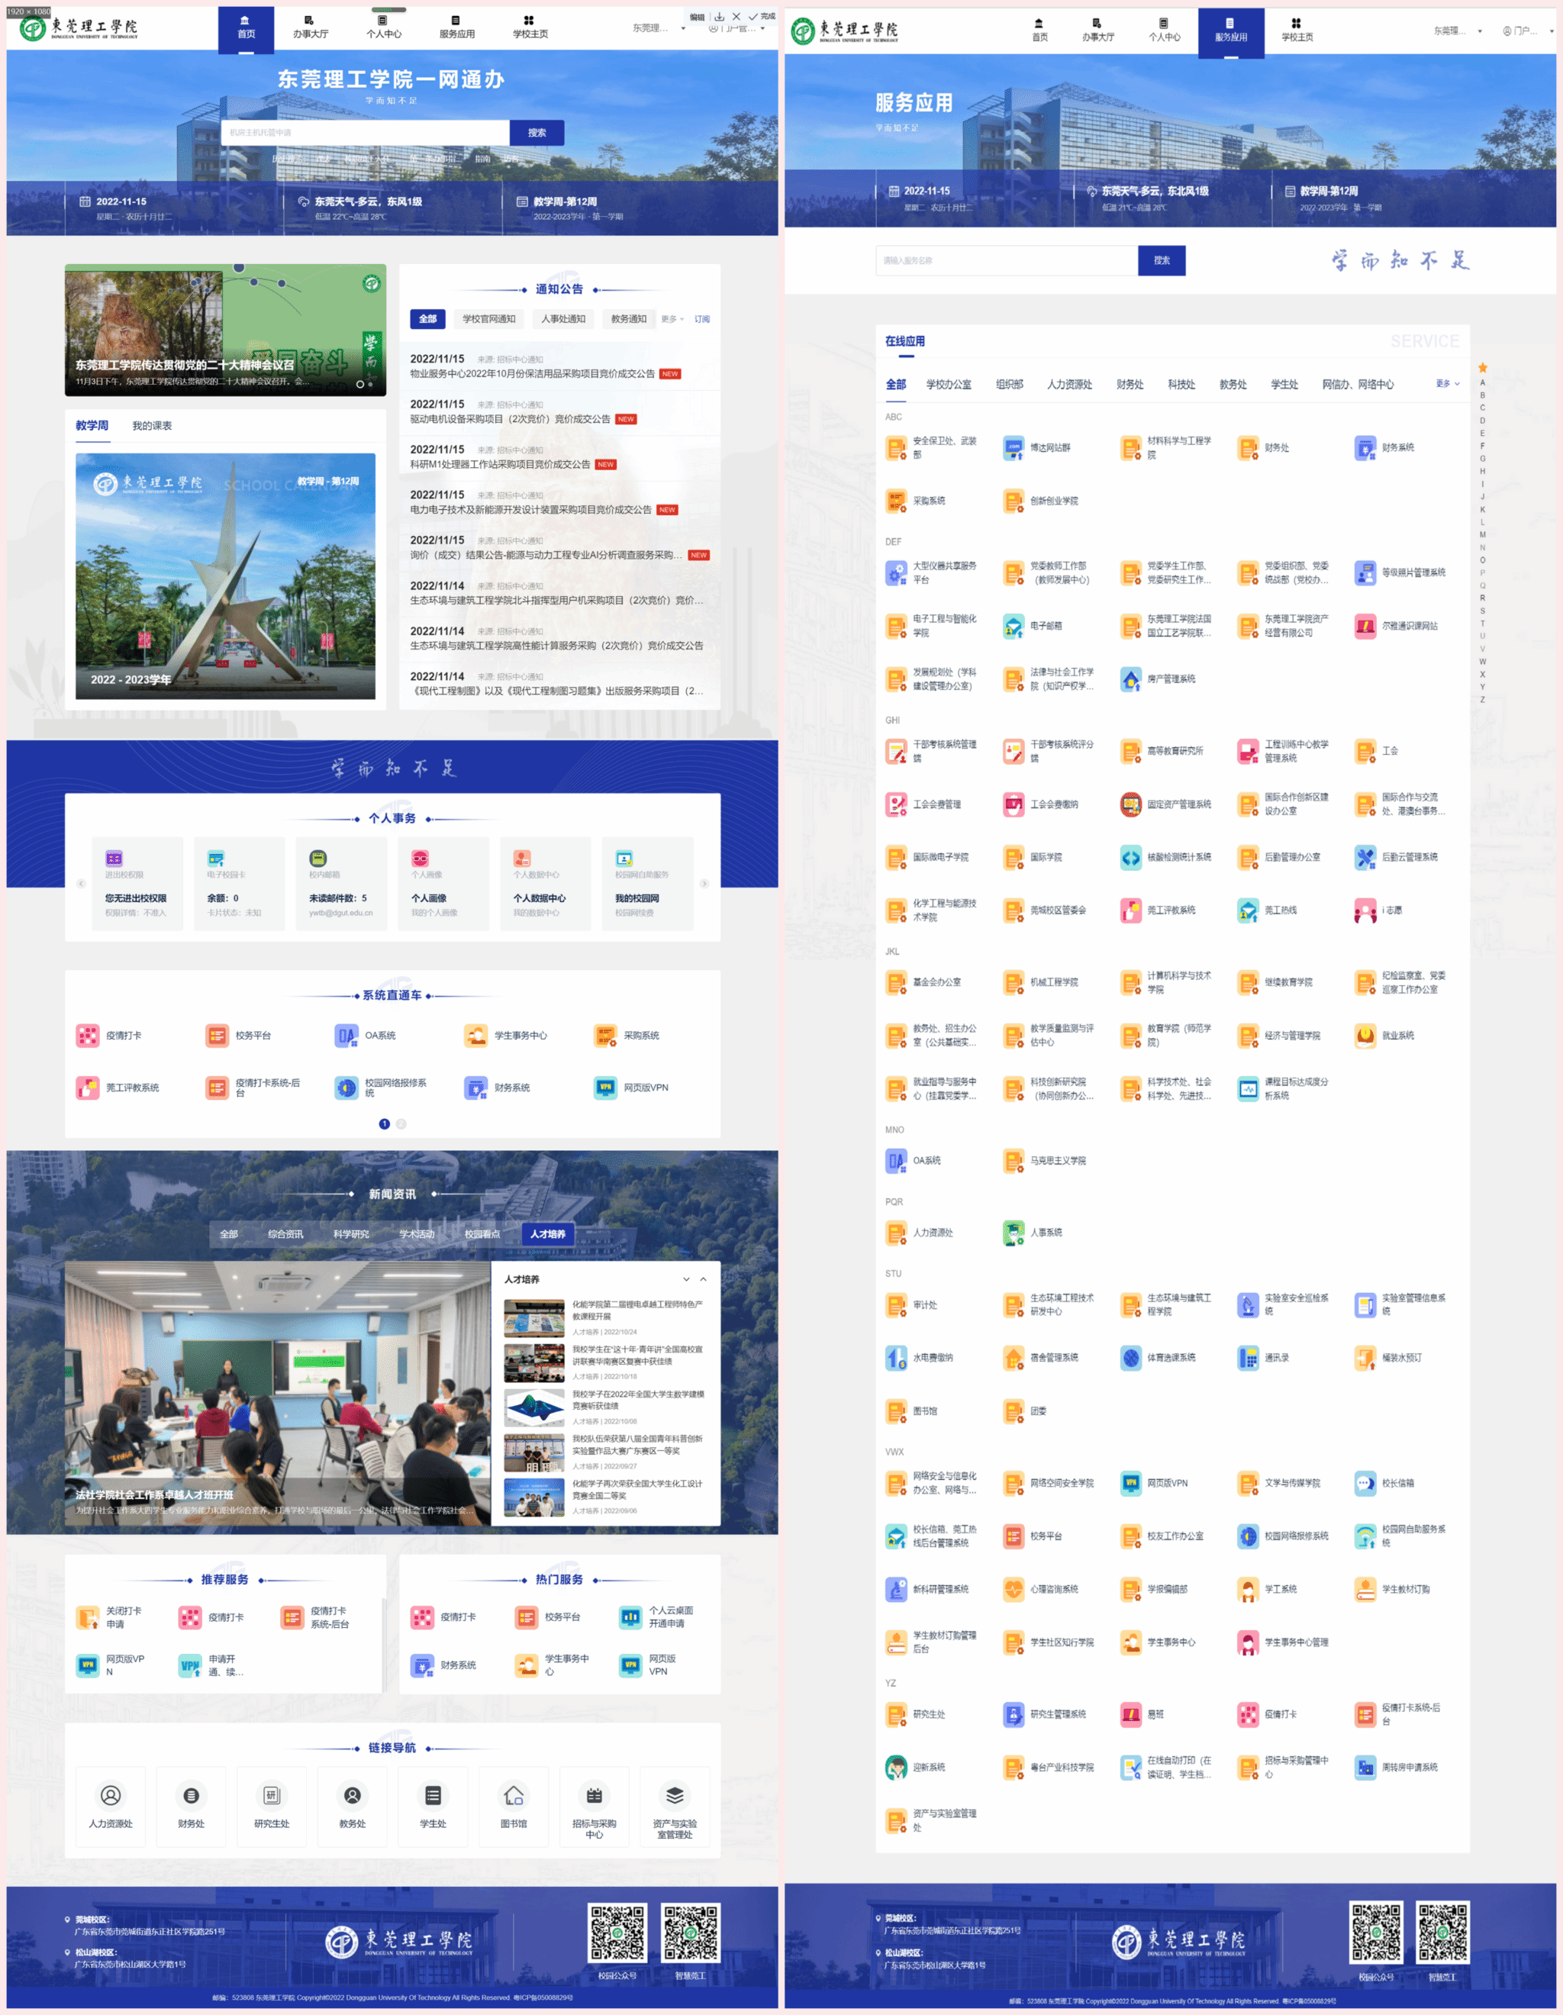
Task: Click the download icon in screenshot toolbar
Action: [719, 17]
